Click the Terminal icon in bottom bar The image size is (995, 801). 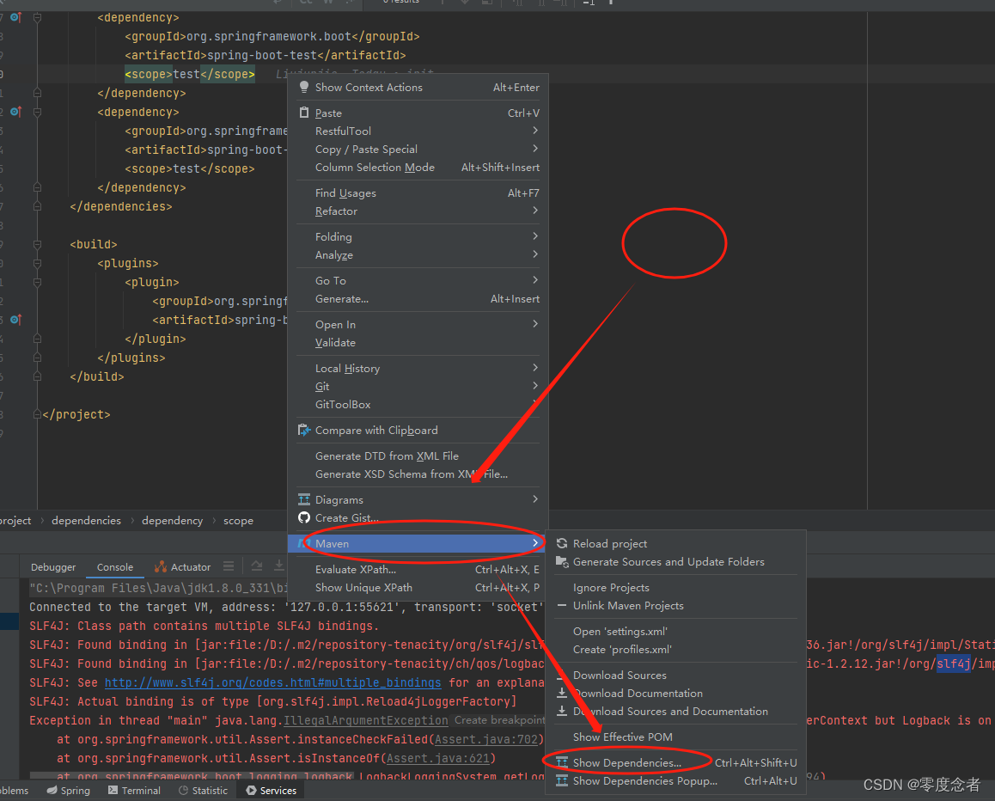(x=113, y=790)
